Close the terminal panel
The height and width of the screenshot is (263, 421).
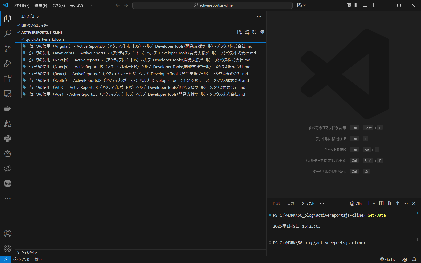click(x=414, y=203)
